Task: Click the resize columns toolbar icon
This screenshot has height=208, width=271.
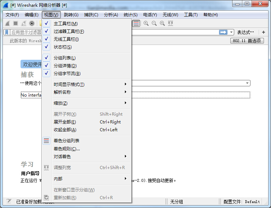Action: click(x=171, y=23)
